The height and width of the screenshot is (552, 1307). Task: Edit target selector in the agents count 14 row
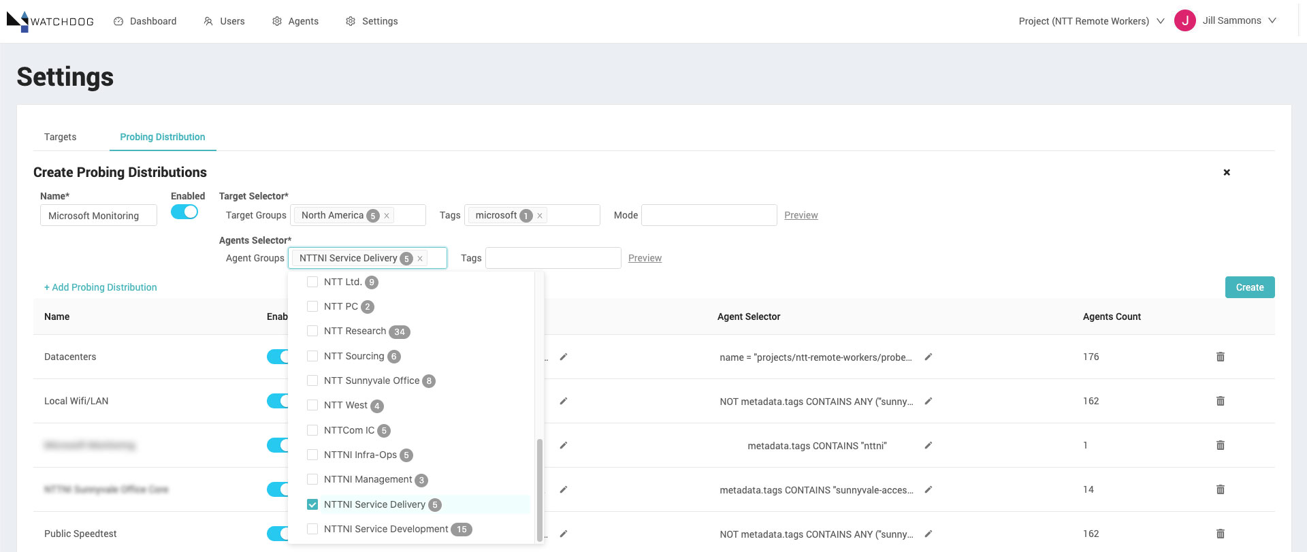[563, 489]
